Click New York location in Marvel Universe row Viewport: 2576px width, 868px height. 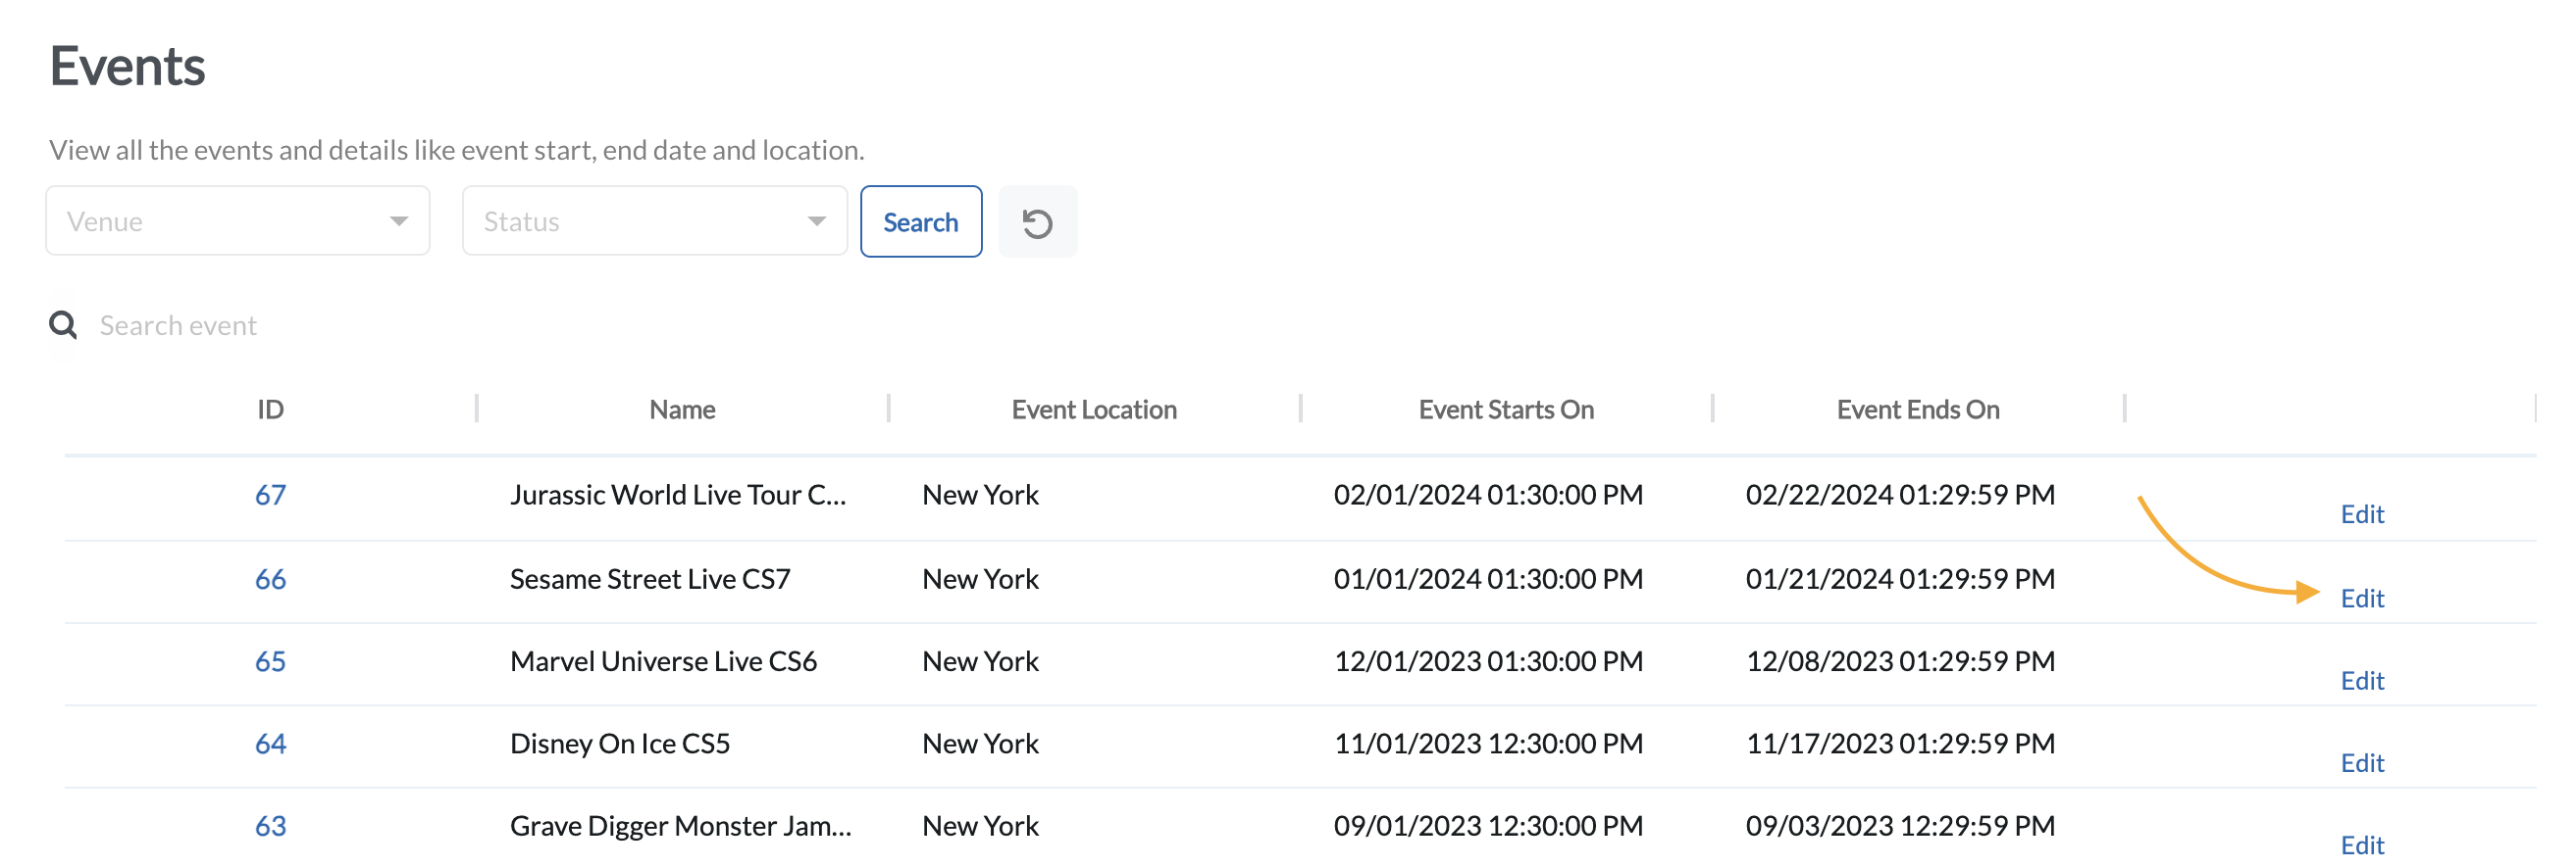(x=980, y=661)
